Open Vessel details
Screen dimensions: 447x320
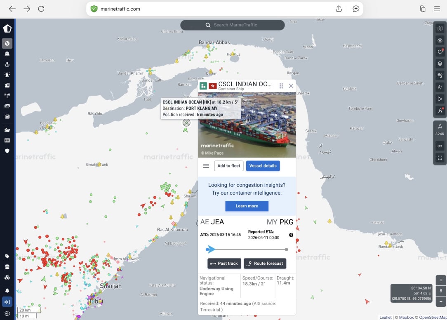(263, 166)
